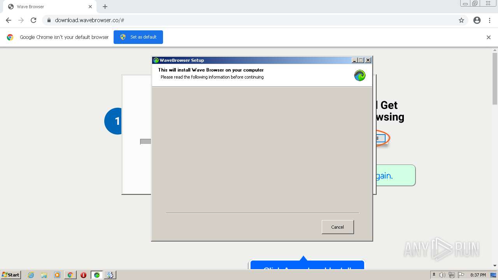The height and width of the screenshot is (280, 498).
Task: Restore down the Chrome window
Action: tap(475, 3)
